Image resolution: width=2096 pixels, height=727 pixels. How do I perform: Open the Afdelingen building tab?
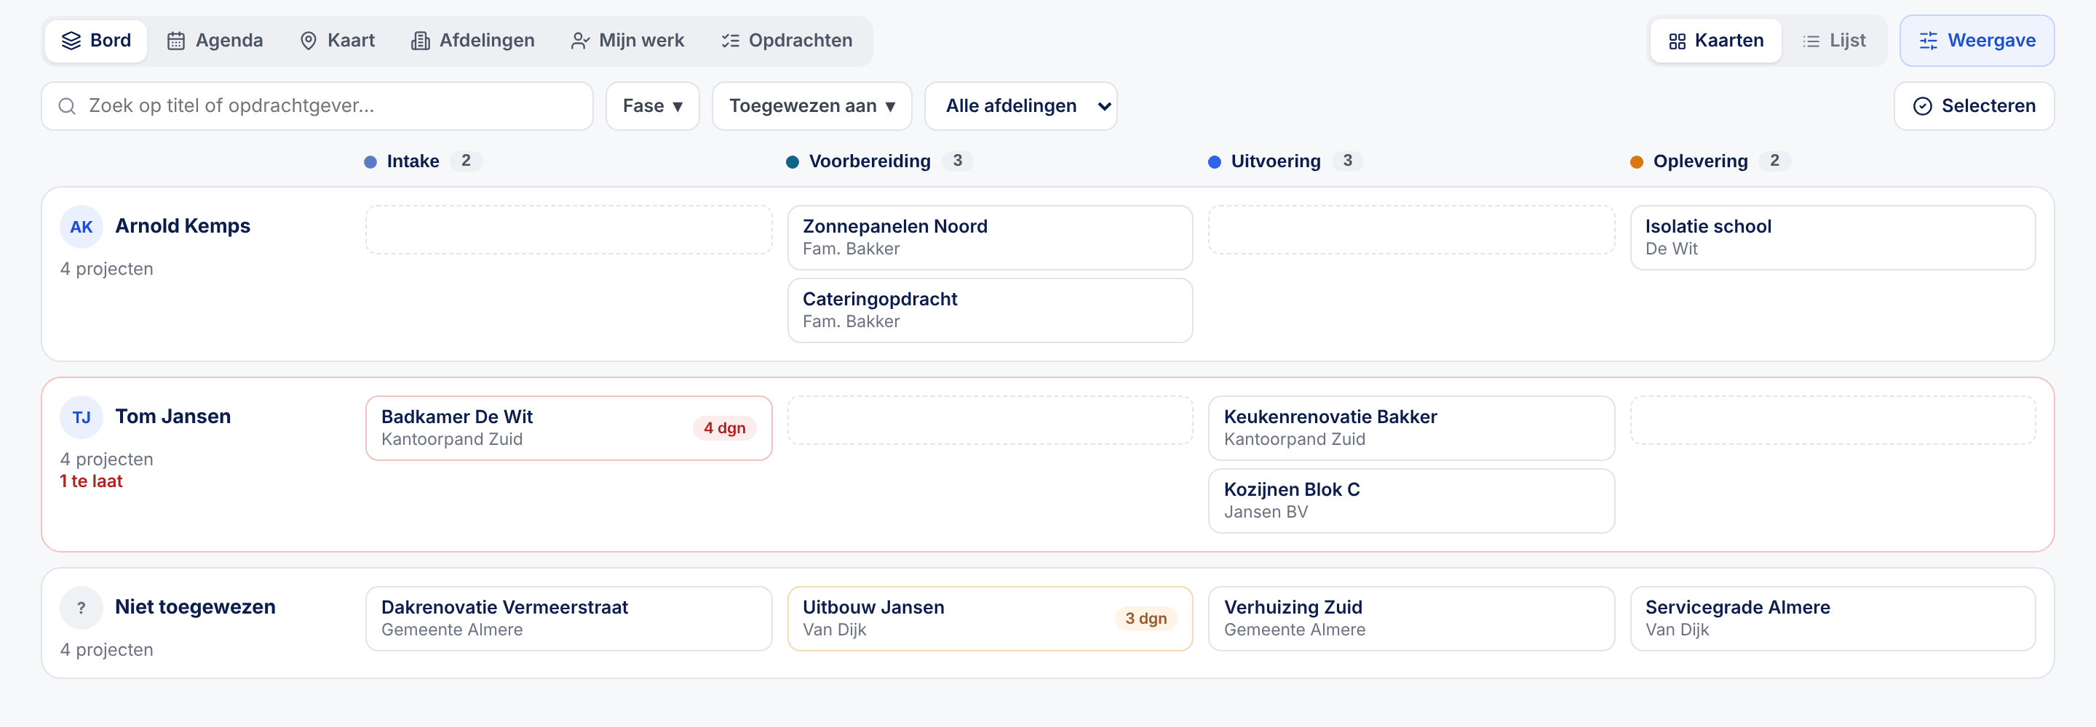click(x=473, y=41)
